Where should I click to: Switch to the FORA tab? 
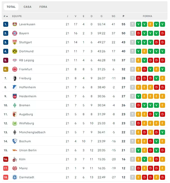[x=43, y=7]
